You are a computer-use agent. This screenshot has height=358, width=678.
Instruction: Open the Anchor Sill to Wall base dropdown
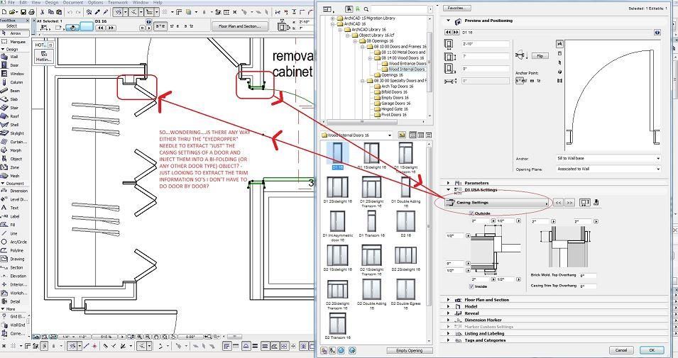coord(608,159)
